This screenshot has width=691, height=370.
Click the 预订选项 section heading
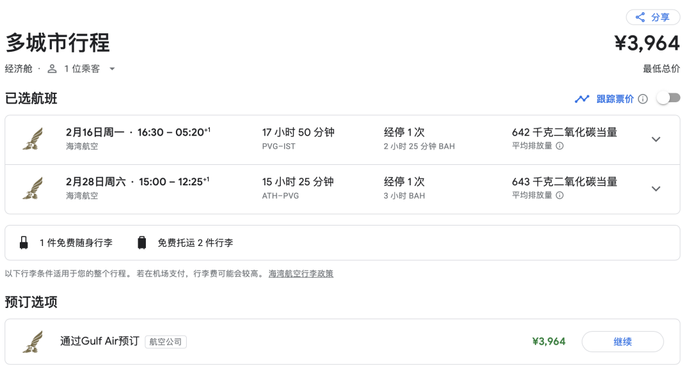point(31,302)
